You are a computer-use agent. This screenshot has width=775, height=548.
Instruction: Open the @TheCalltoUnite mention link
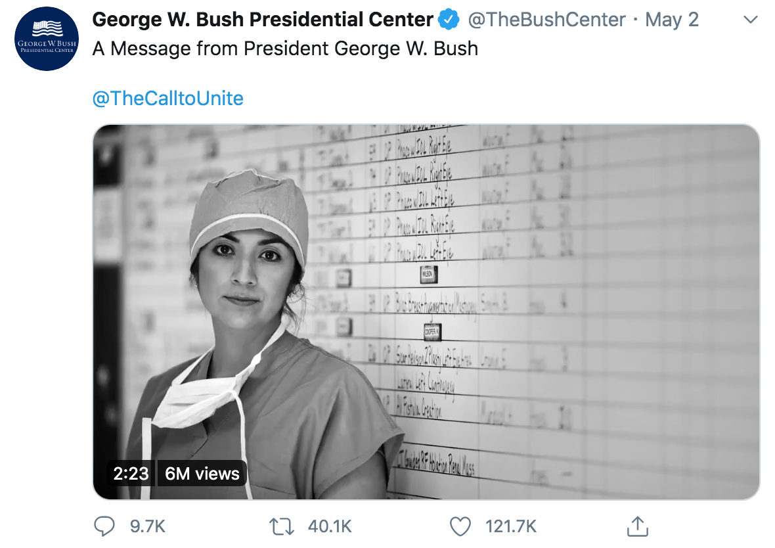tap(167, 99)
